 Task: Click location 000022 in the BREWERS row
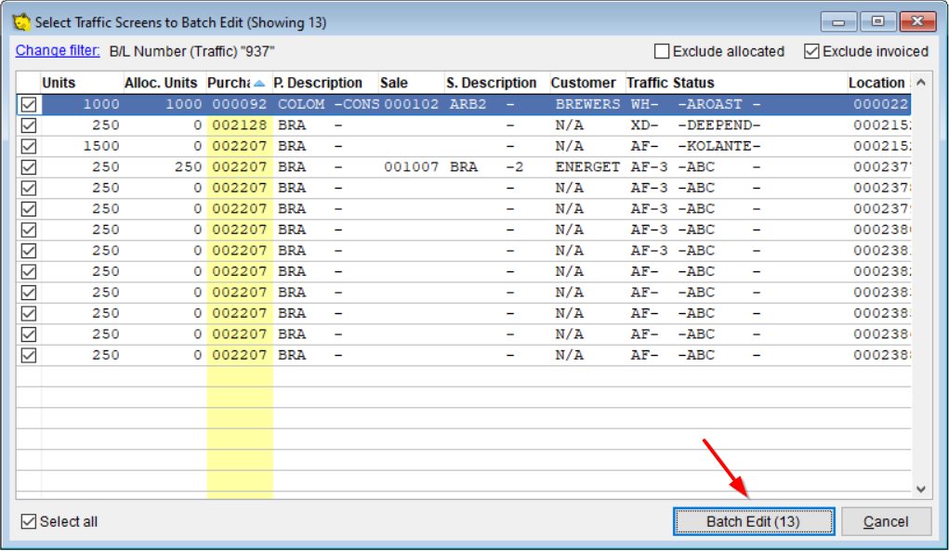coord(881,105)
